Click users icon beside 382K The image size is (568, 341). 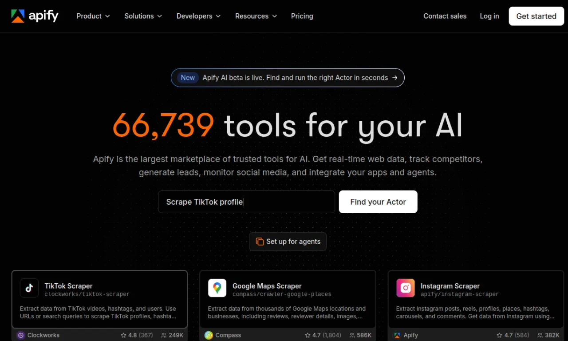tap(540, 335)
